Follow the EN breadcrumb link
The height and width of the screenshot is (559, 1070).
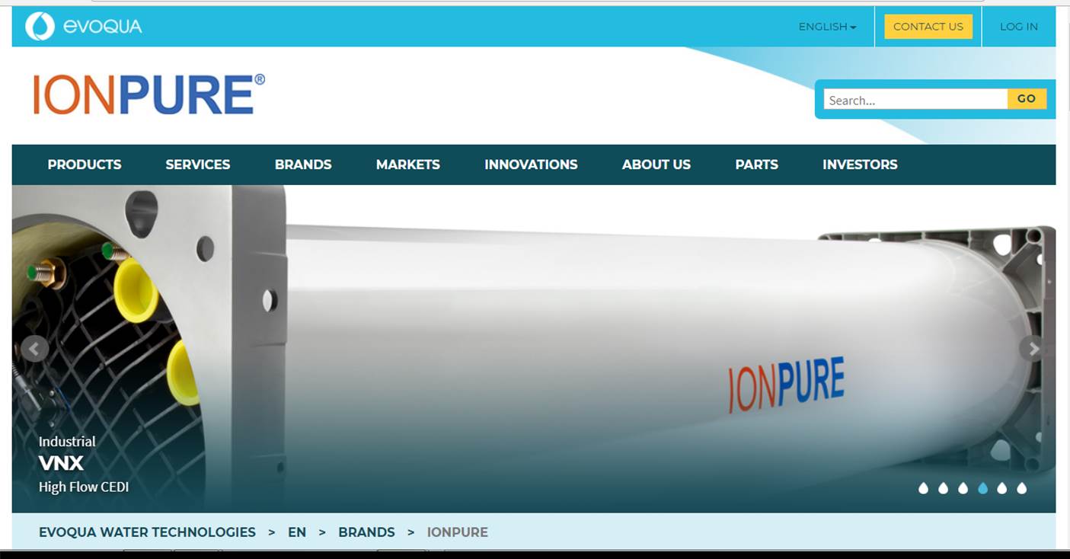(x=297, y=532)
